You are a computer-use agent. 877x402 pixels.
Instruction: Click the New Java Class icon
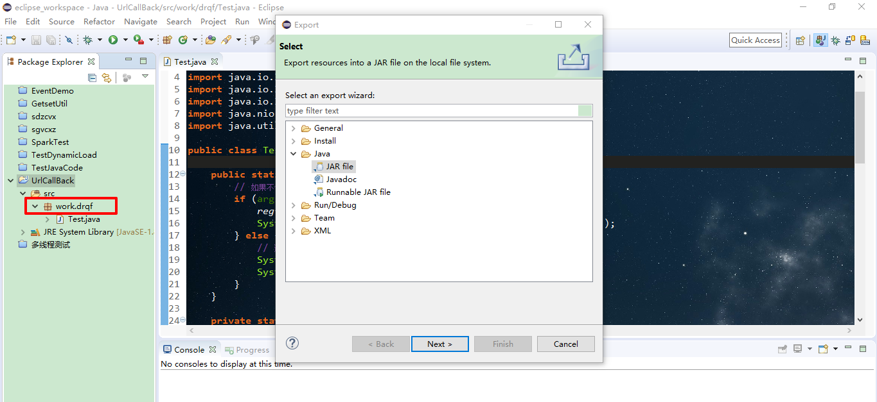coord(183,40)
